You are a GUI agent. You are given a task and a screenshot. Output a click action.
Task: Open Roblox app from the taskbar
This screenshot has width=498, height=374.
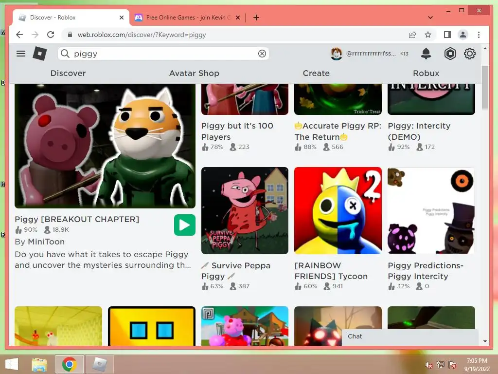(x=100, y=364)
